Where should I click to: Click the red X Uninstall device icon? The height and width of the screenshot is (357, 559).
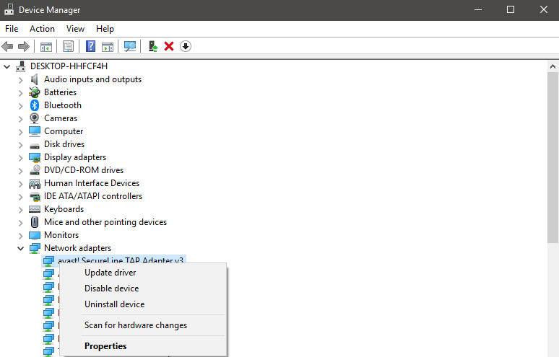point(169,46)
